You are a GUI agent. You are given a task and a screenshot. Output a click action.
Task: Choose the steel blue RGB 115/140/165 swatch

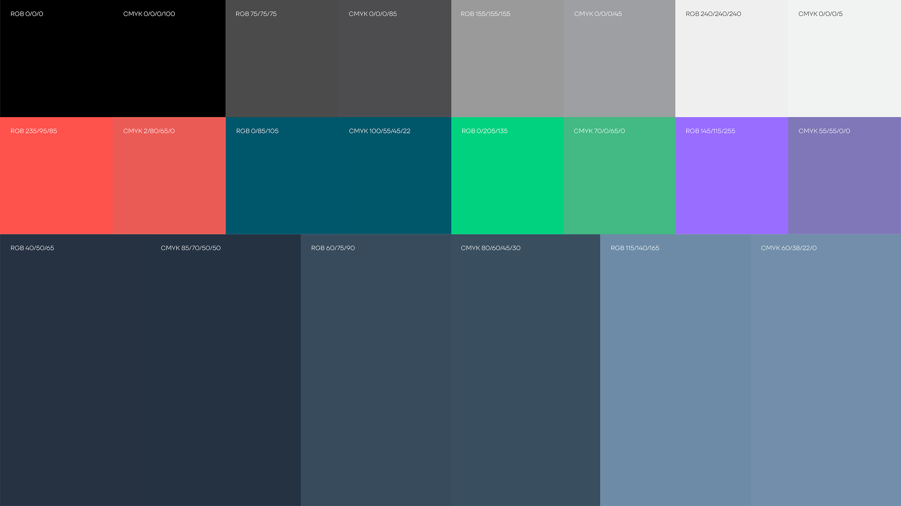point(675,370)
